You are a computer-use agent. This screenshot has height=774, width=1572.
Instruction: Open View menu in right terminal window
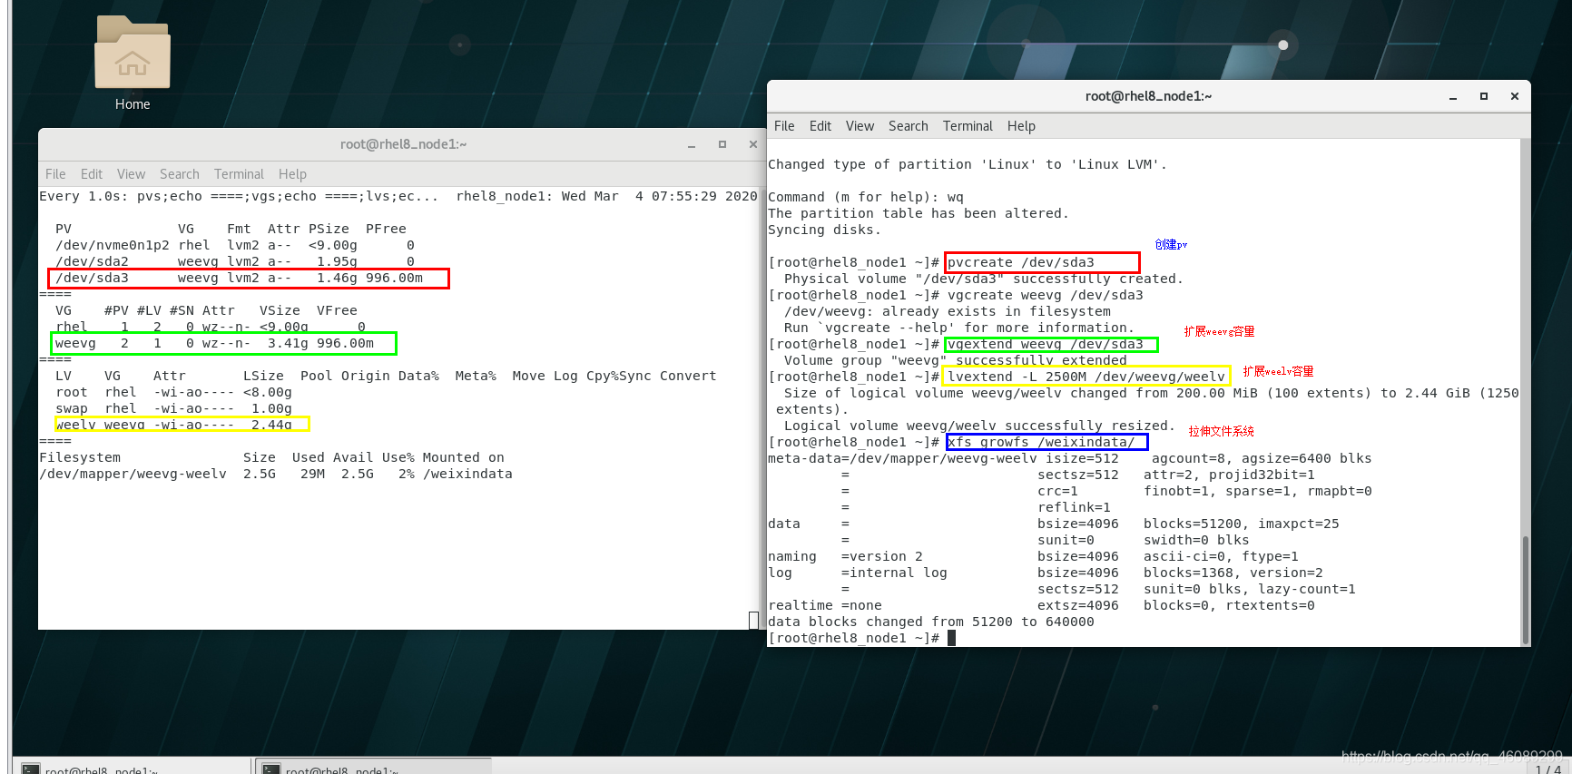[x=860, y=126]
